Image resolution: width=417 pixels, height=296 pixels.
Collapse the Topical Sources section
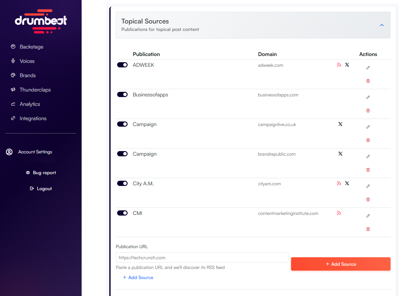point(382,25)
